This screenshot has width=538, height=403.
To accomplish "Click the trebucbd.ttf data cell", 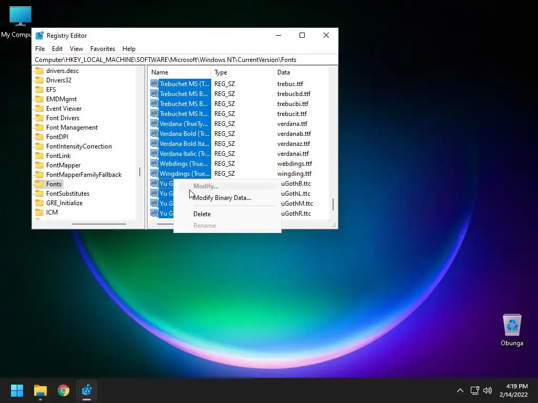I will [294, 93].
